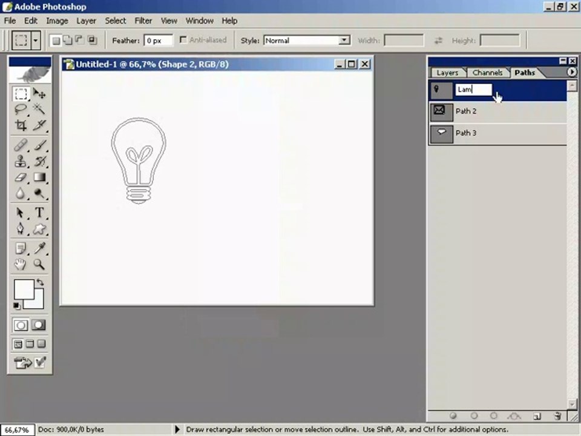The image size is (581, 436).
Task: Select the History Brush tool
Action: pyautogui.click(x=39, y=161)
